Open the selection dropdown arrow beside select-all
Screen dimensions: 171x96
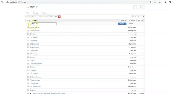32,21
